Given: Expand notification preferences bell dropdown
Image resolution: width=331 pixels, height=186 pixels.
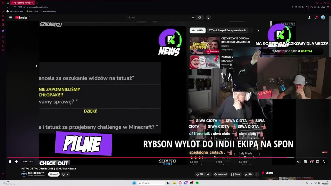Looking at the screenshot, I should tap(65, 174).
